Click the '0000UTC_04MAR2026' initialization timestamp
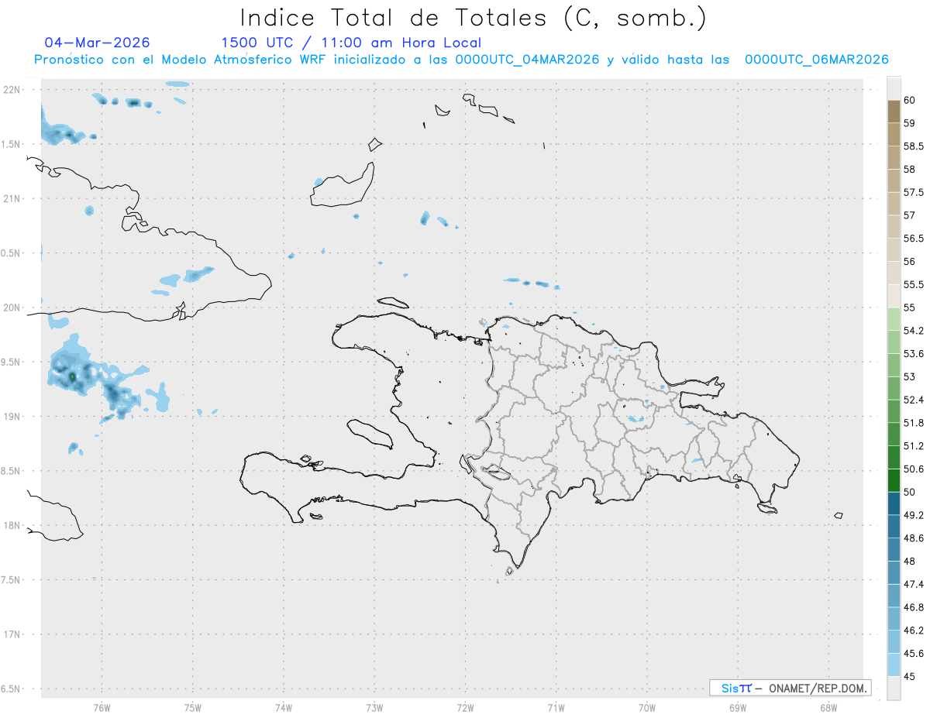This screenshot has height=718, width=930. pyautogui.click(x=529, y=60)
